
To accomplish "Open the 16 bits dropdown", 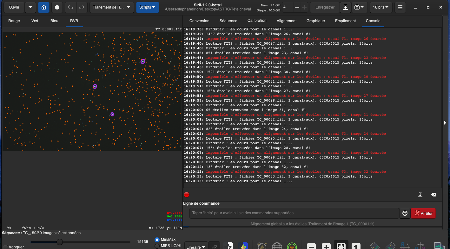I will tap(381, 7).
